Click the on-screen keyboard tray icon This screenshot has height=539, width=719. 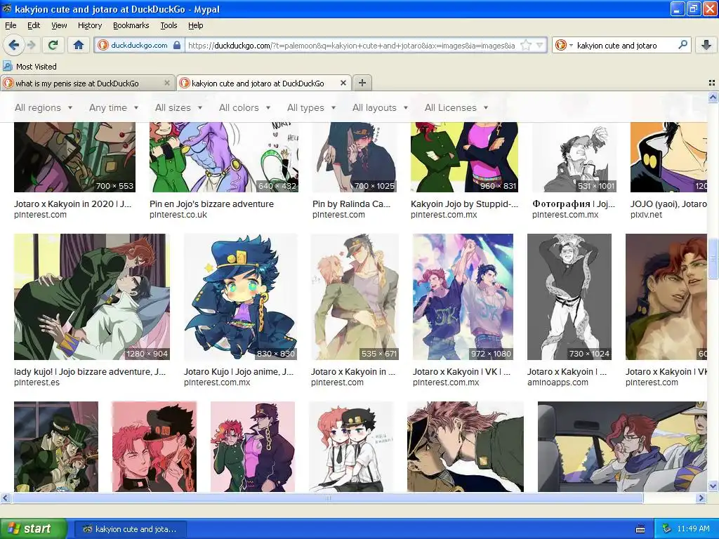pos(640,529)
